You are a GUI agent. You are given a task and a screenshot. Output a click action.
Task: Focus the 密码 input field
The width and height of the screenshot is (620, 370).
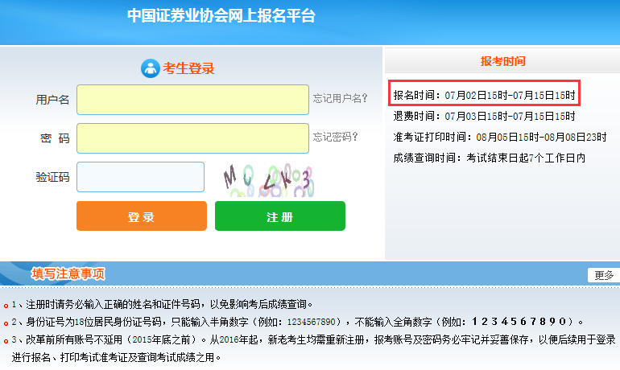(x=192, y=138)
